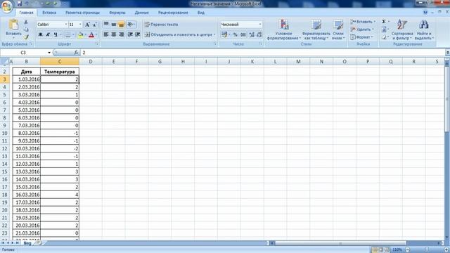450x253 pixels.
Task: Click the decrease decimal icon
Action: 259,34
